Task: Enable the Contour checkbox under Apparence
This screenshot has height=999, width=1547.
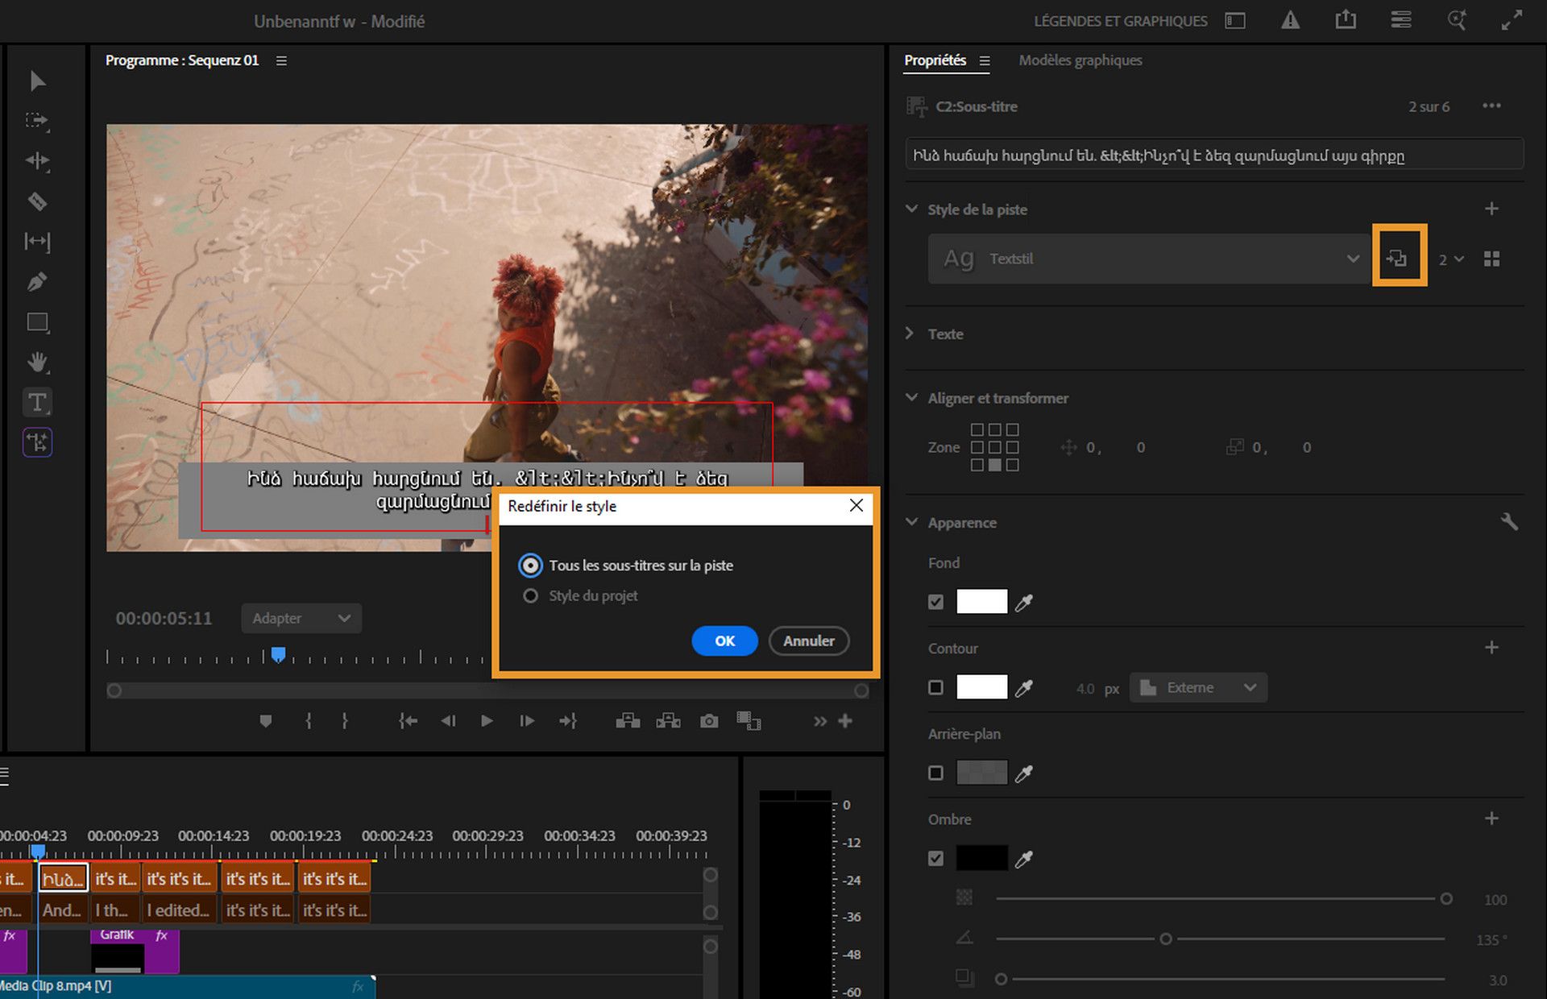Action: pos(935,687)
